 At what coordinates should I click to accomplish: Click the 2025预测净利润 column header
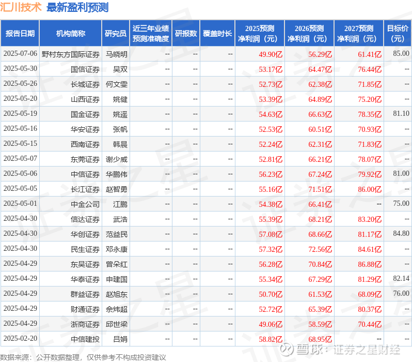tap(260, 34)
